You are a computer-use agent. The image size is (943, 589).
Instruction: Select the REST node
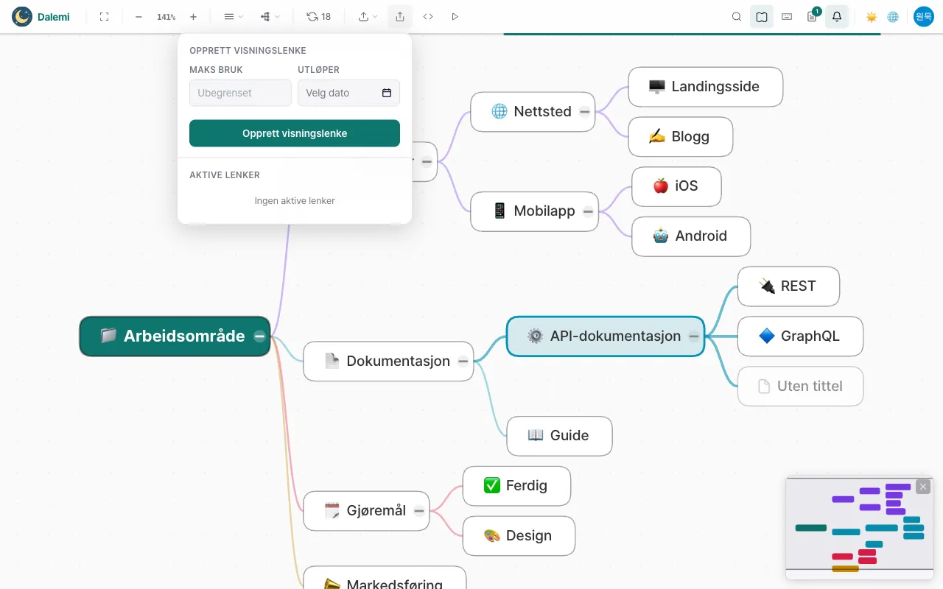pyautogui.click(x=788, y=286)
